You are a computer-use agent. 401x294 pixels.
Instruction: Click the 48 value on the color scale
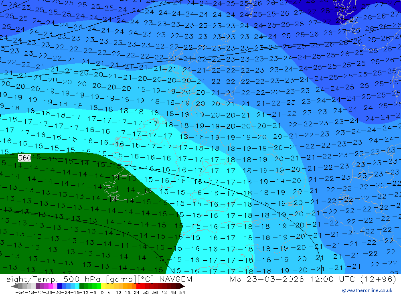coord(173,292)
